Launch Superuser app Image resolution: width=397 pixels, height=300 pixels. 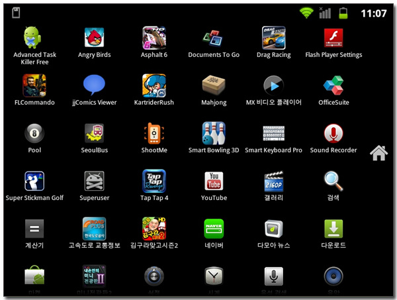pos(94,185)
